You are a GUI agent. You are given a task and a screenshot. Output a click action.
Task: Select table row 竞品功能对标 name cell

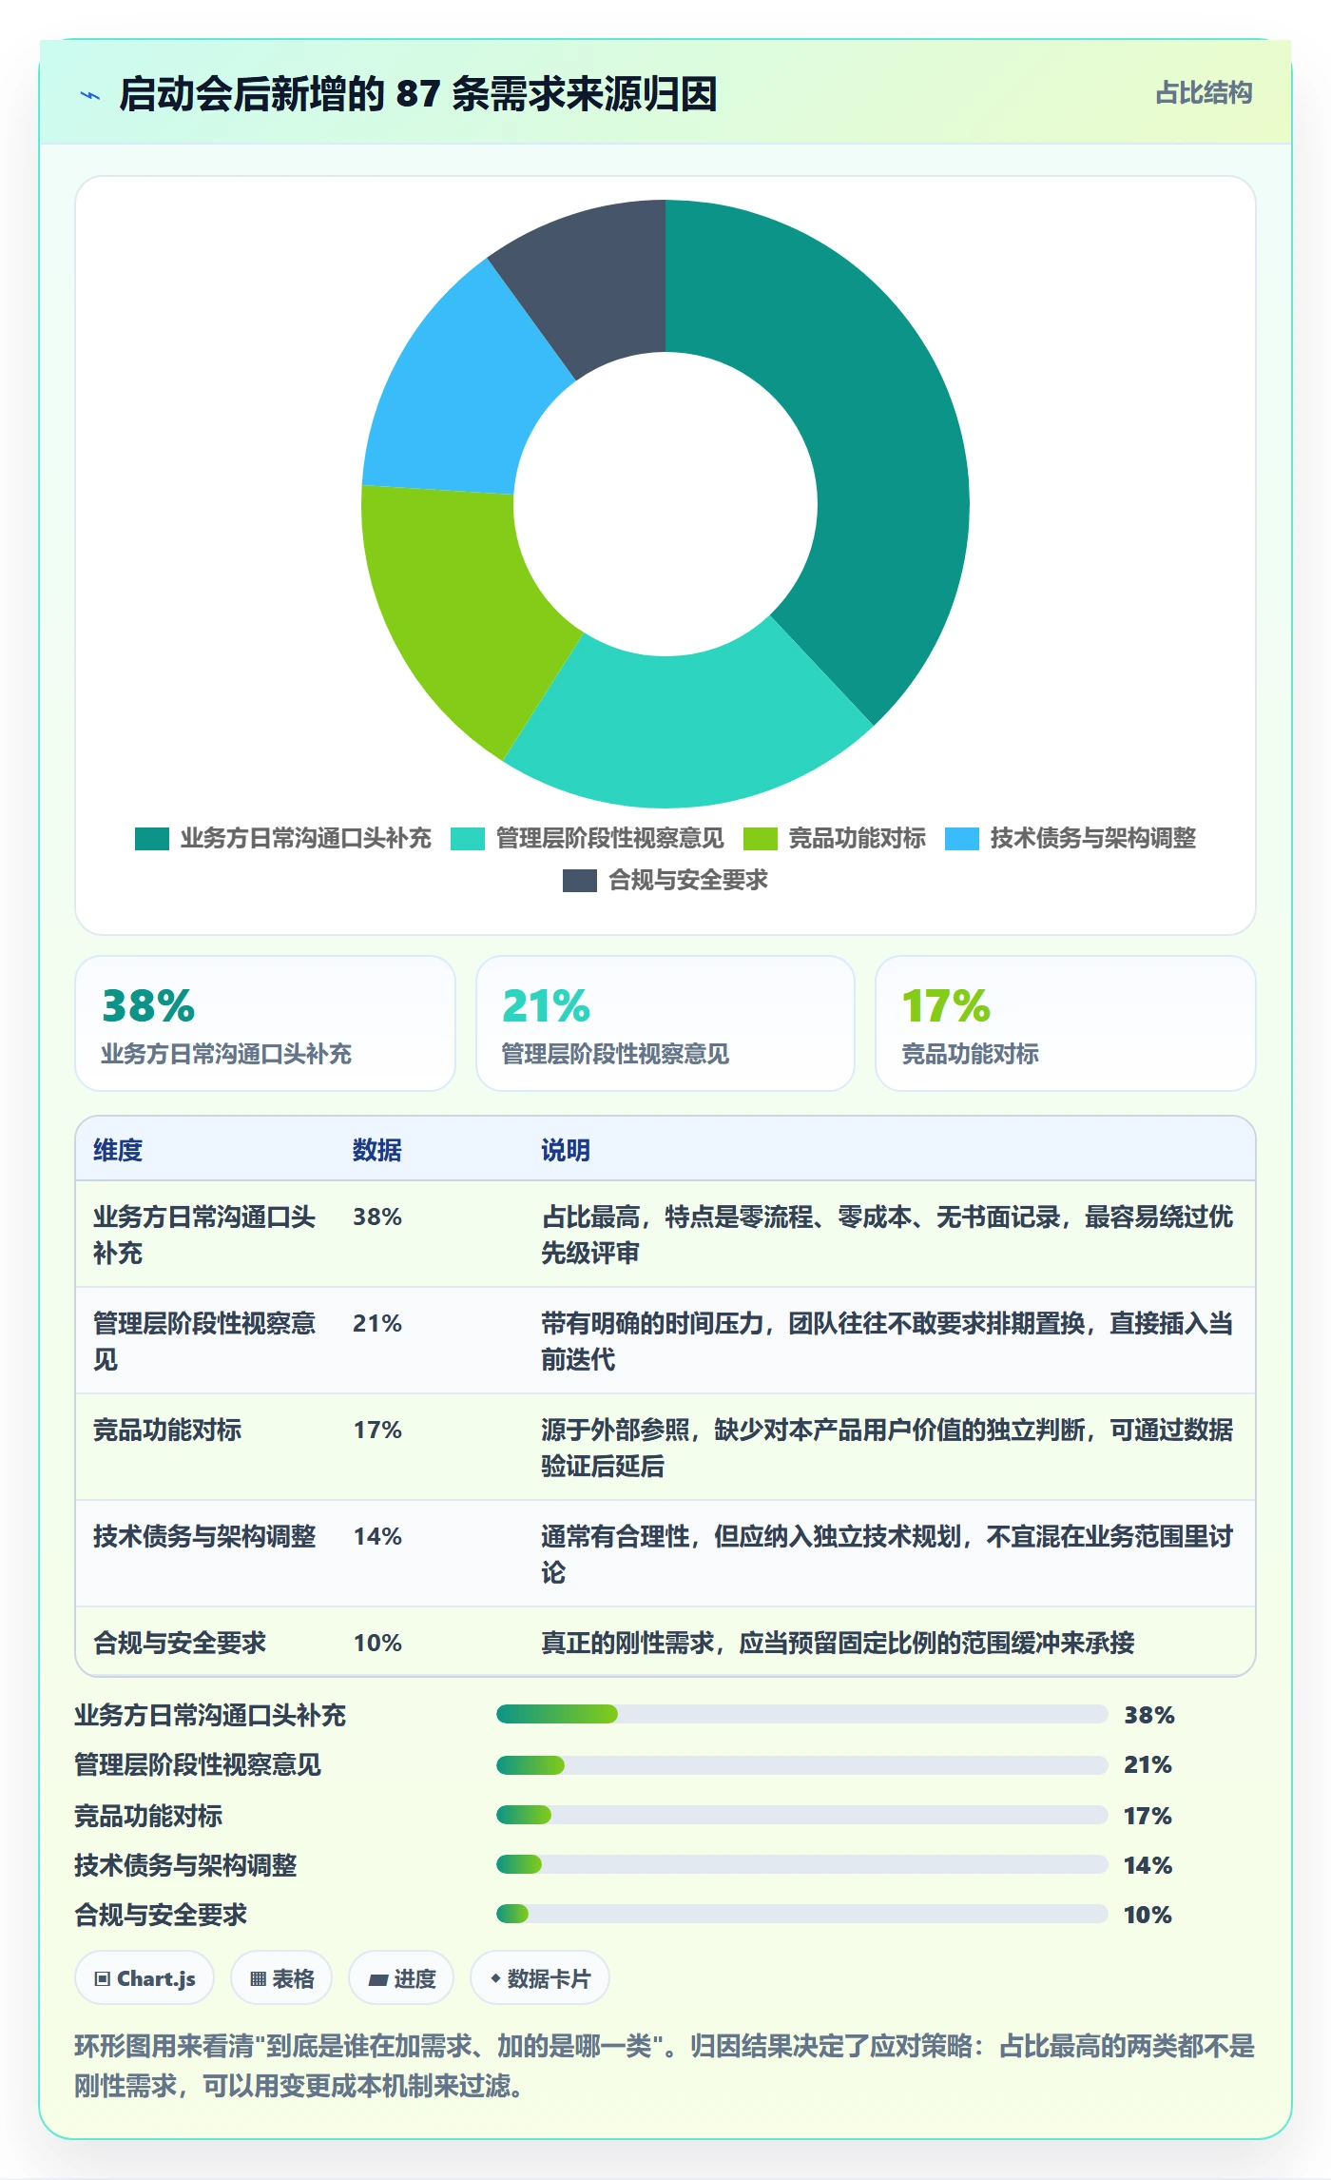click(x=167, y=1430)
